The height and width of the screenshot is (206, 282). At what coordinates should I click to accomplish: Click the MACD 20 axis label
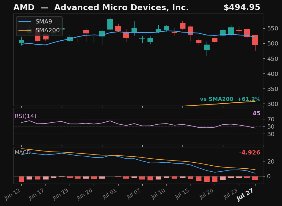271,161
